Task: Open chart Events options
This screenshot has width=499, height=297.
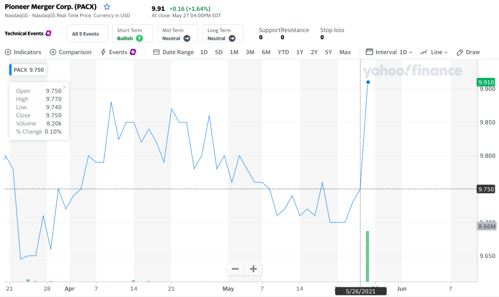Action: [x=118, y=52]
